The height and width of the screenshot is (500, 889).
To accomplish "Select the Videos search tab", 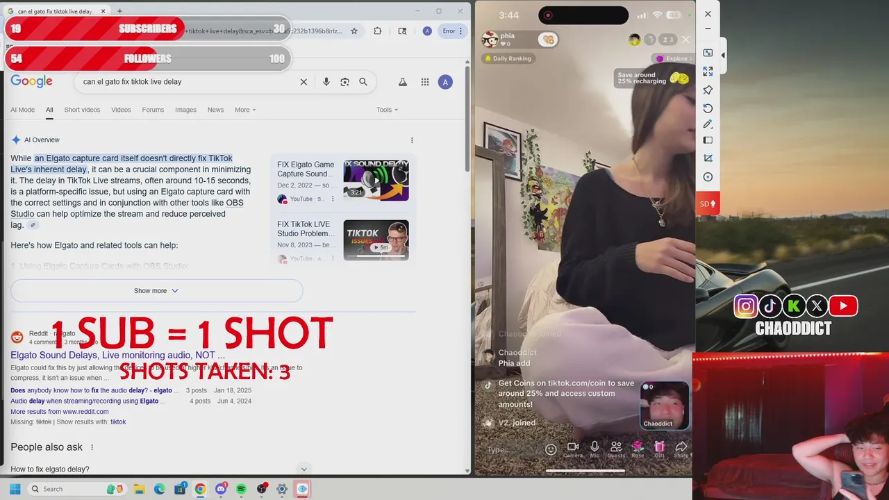I will (121, 110).
